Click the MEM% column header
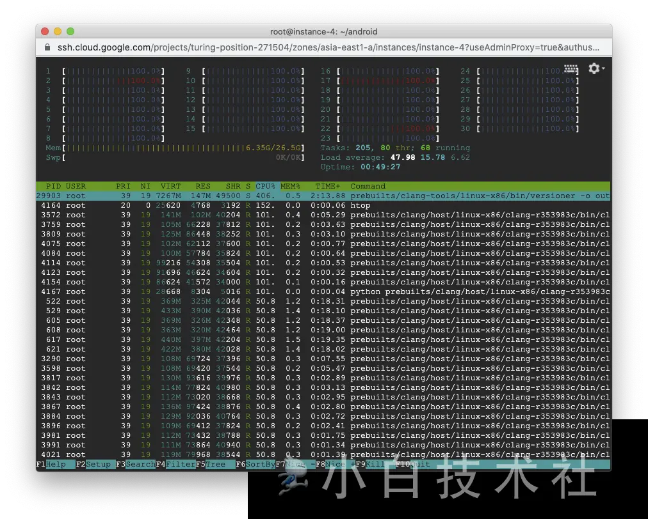 coord(290,186)
